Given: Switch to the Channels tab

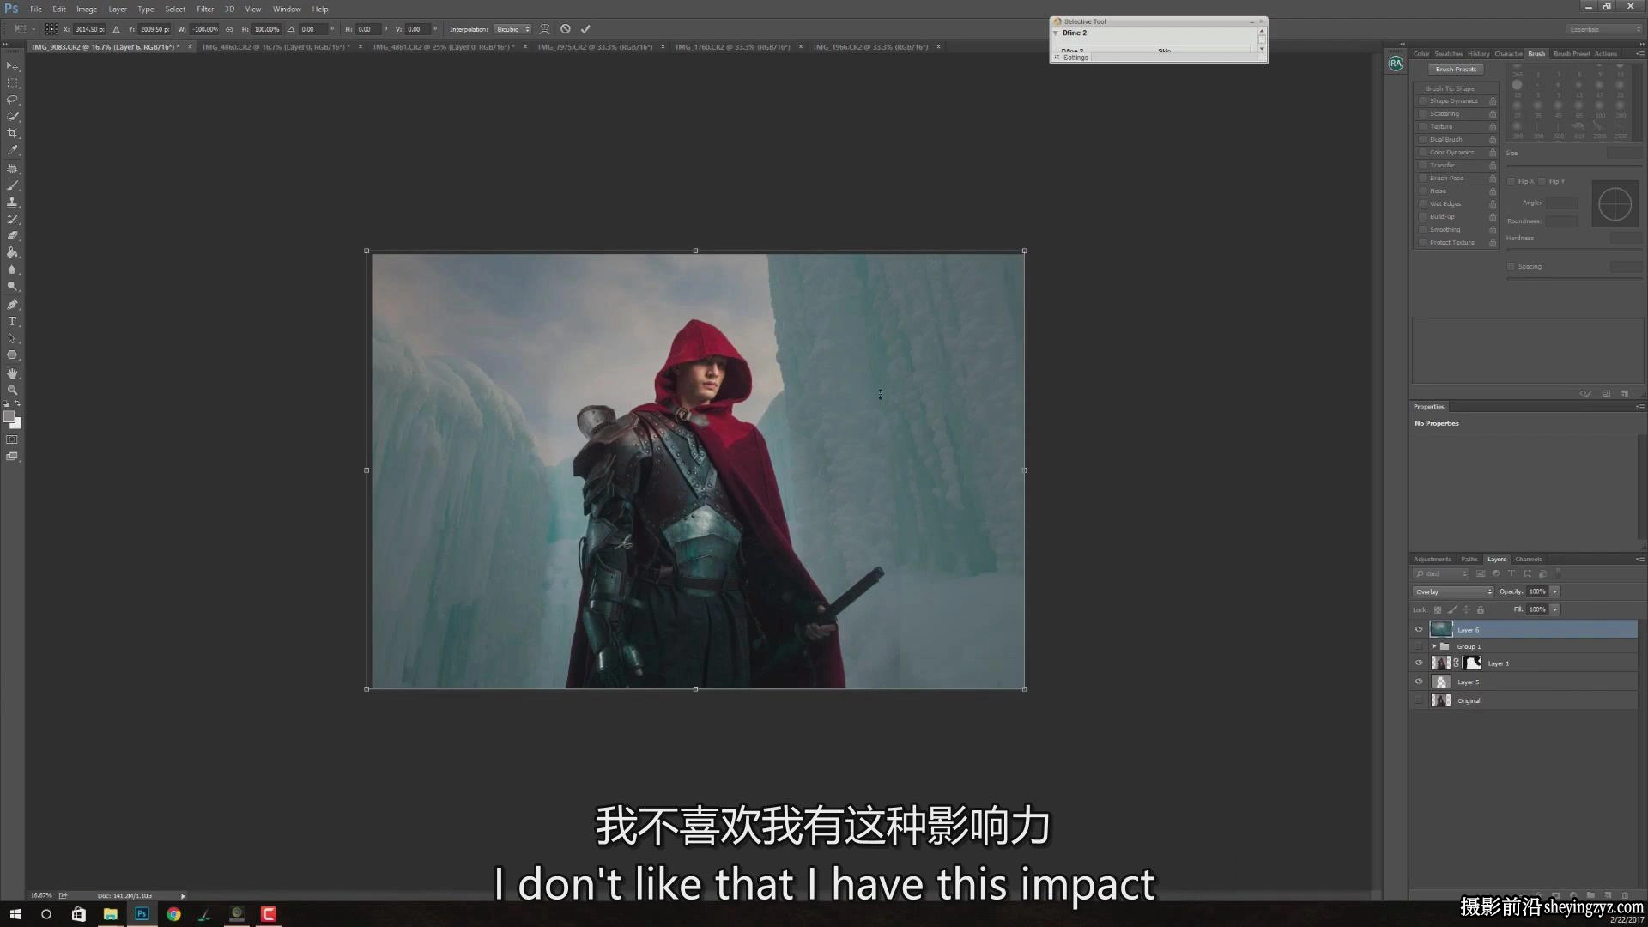Looking at the screenshot, I should (x=1528, y=559).
